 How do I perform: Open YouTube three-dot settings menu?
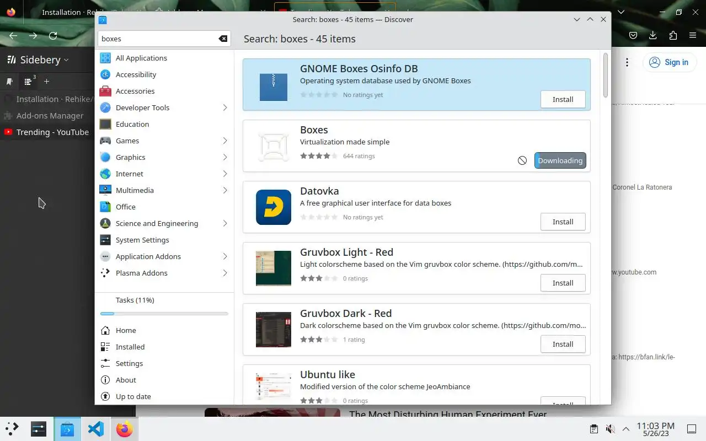(627, 62)
